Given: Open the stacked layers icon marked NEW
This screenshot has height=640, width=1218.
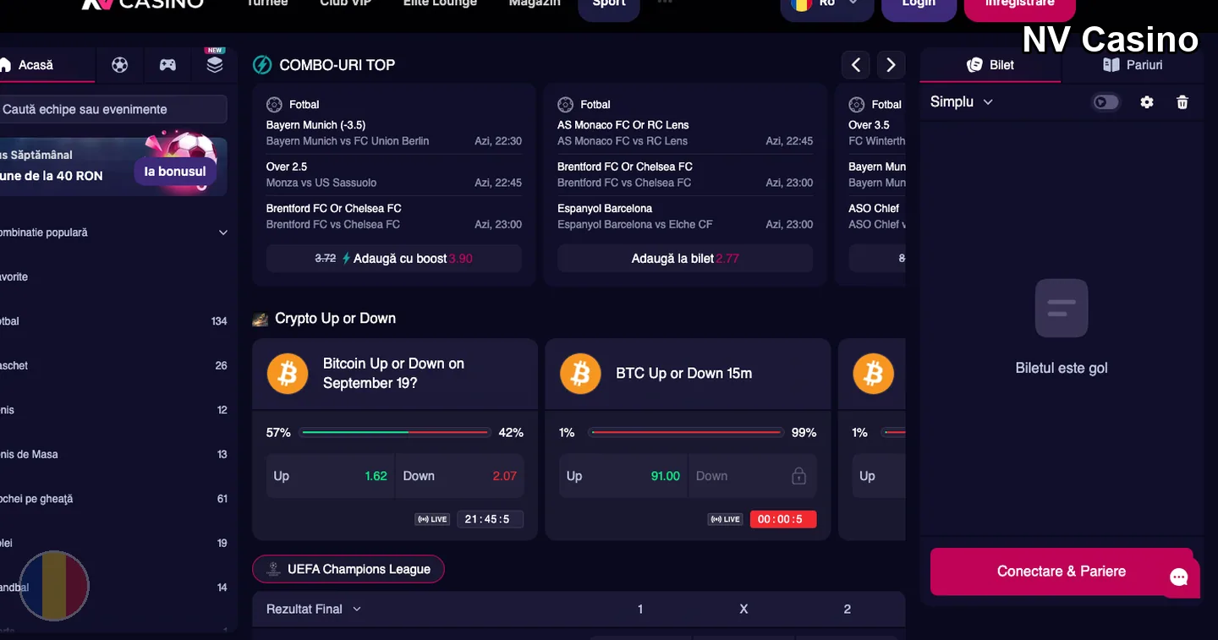Looking at the screenshot, I should 215,64.
